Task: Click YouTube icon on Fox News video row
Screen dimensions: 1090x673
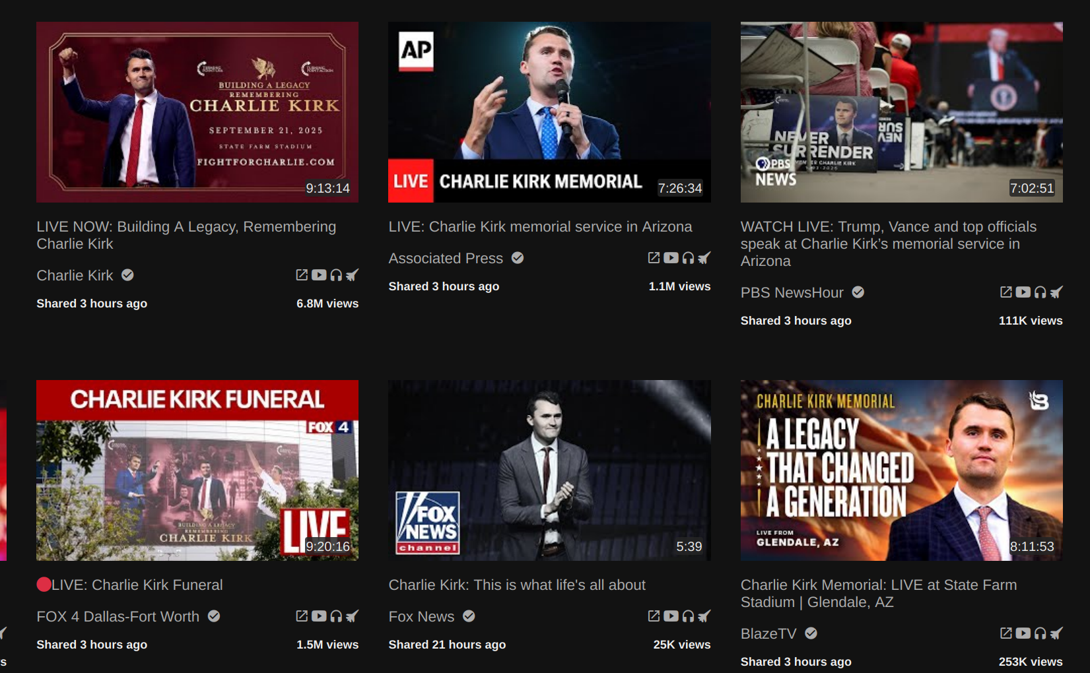Action: point(671,616)
